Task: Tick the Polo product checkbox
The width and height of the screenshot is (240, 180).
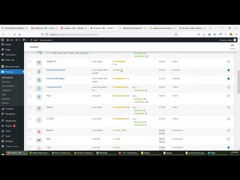Action: (x=30, y=96)
